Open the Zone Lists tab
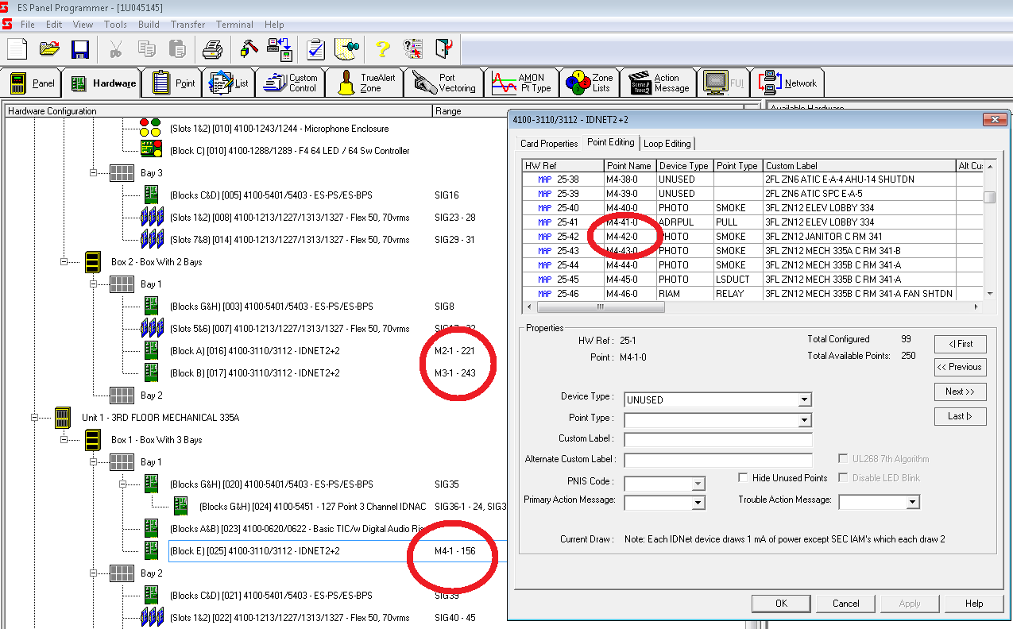 (x=589, y=83)
